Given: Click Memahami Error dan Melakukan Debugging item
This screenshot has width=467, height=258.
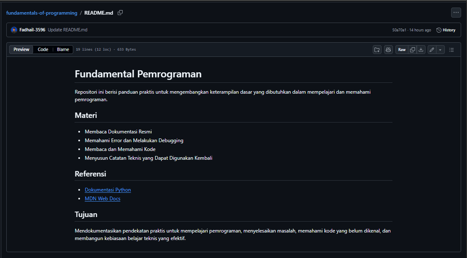Looking at the screenshot, I should [134, 140].
